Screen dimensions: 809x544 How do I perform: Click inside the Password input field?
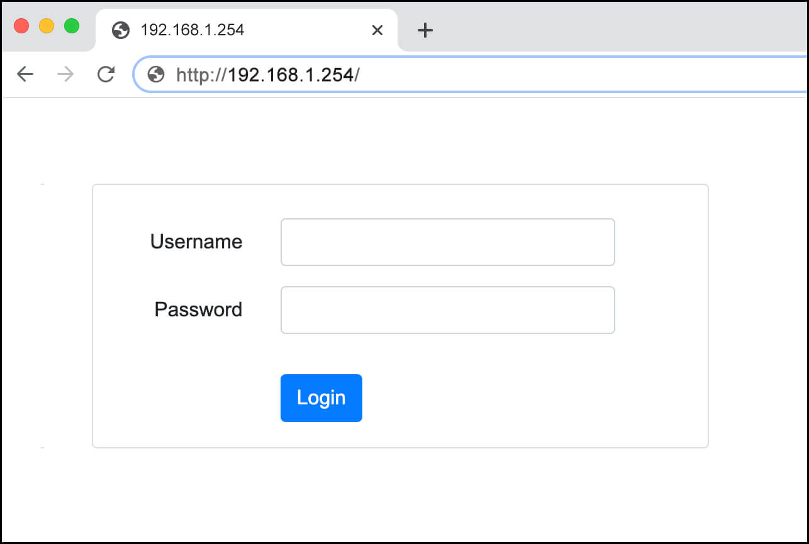447,309
